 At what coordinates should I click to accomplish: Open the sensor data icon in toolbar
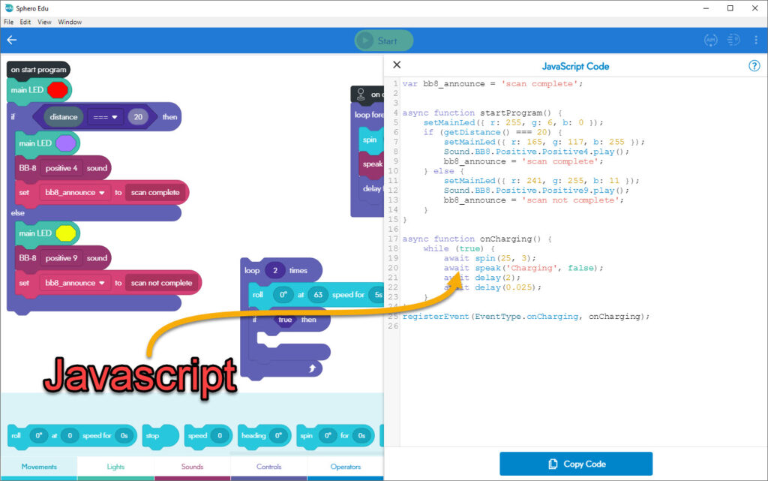point(733,41)
